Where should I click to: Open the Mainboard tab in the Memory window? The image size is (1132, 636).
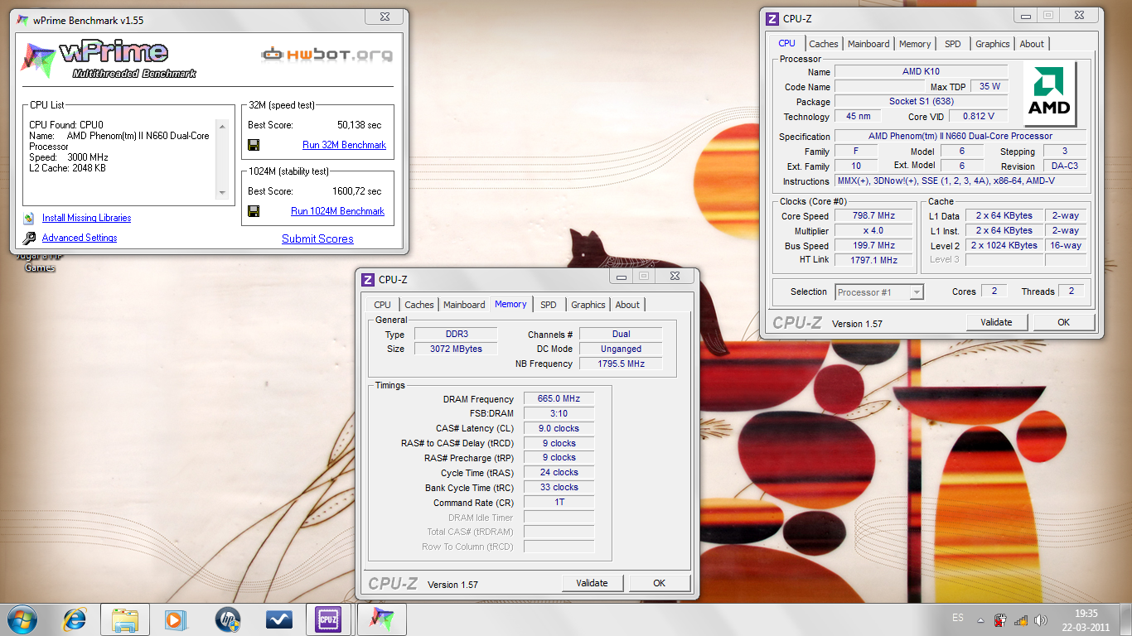tap(464, 305)
